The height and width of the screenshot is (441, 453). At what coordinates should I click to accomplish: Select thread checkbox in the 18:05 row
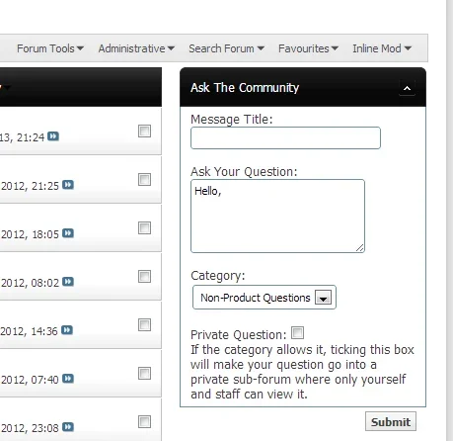(x=144, y=227)
